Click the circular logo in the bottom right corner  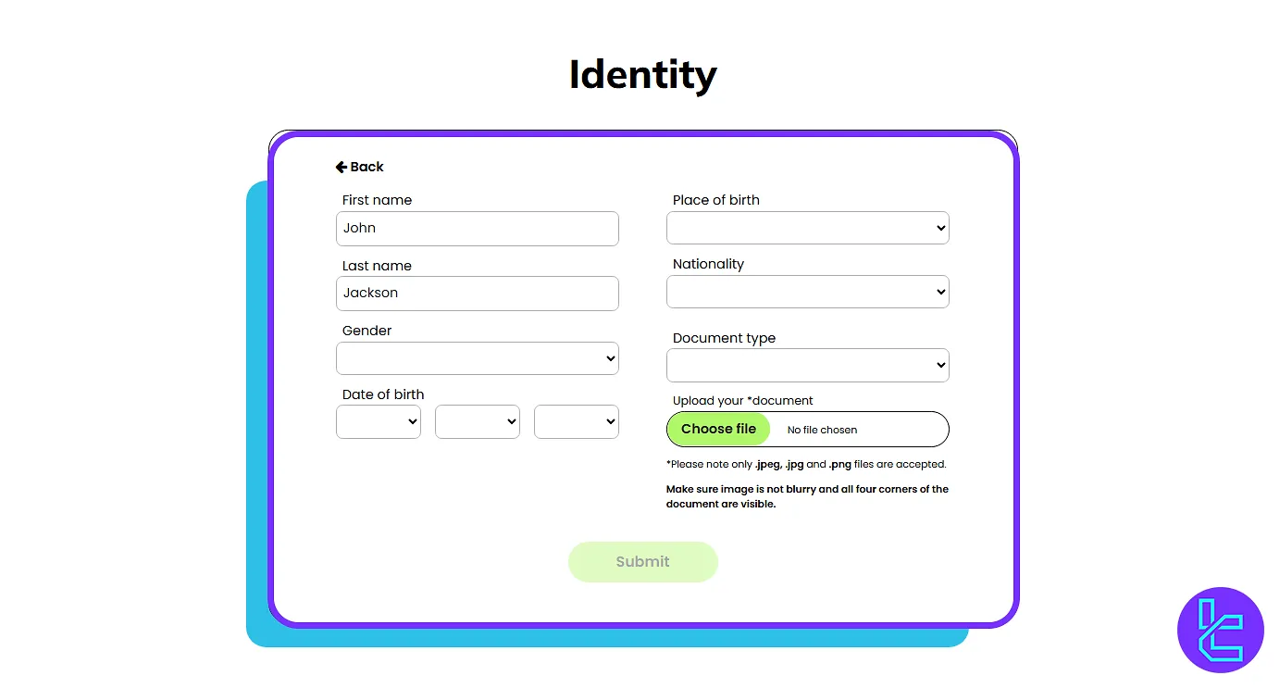coord(1220,630)
